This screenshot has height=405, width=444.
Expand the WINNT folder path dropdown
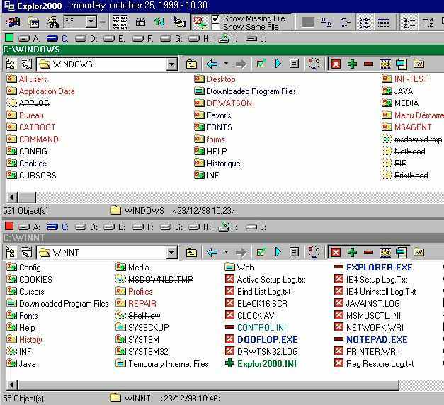pos(172,252)
